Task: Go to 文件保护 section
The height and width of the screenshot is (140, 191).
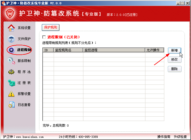Action: click(24, 39)
